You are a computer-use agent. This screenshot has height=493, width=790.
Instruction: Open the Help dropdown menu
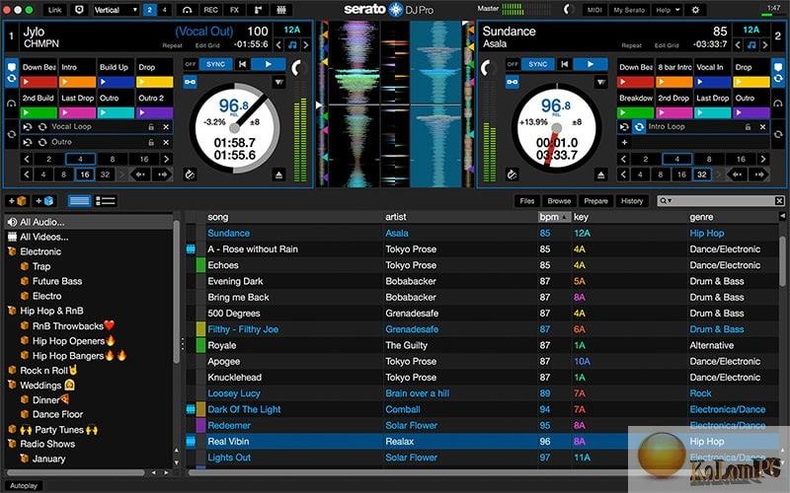click(x=668, y=10)
